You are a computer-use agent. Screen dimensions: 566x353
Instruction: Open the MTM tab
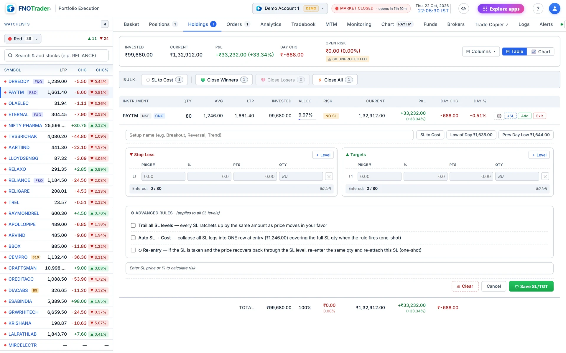point(331,24)
